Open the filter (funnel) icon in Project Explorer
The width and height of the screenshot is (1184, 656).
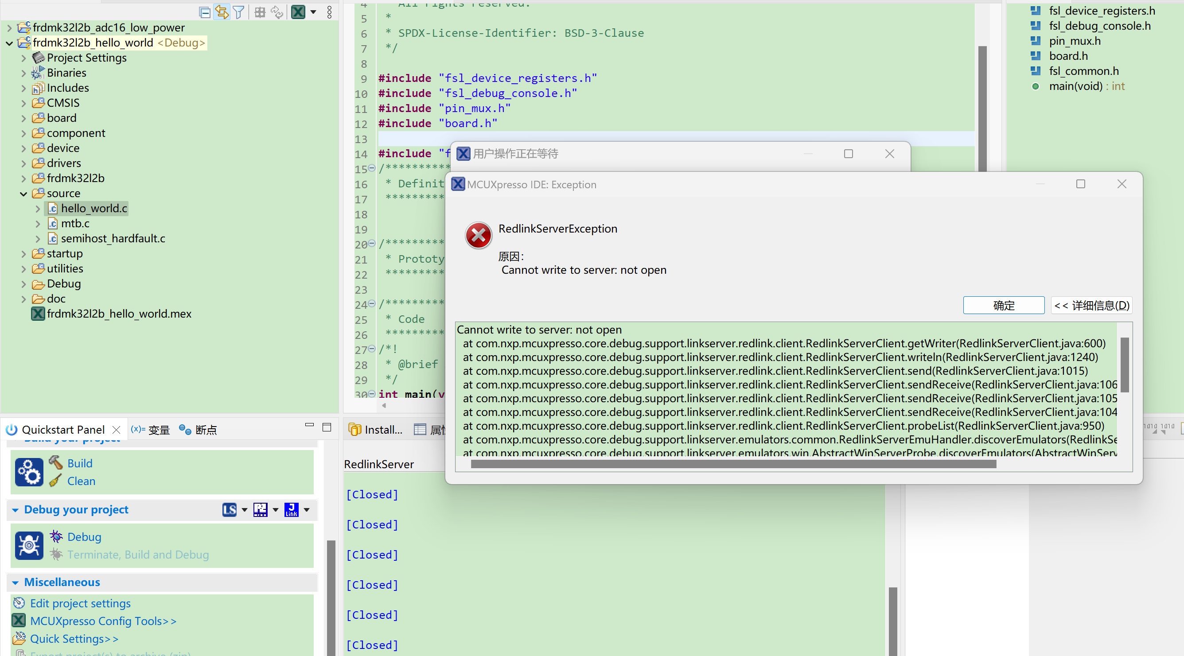(x=238, y=12)
